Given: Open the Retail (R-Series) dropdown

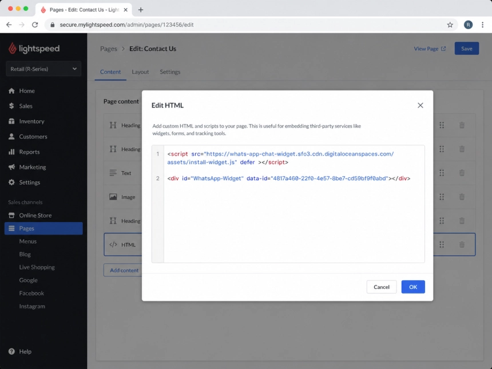Looking at the screenshot, I should tap(43, 69).
